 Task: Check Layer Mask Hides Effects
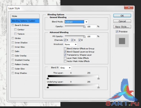point(65,58)
